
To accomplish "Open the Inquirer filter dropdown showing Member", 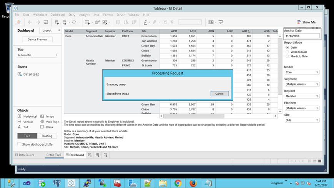I will coord(302,96).
